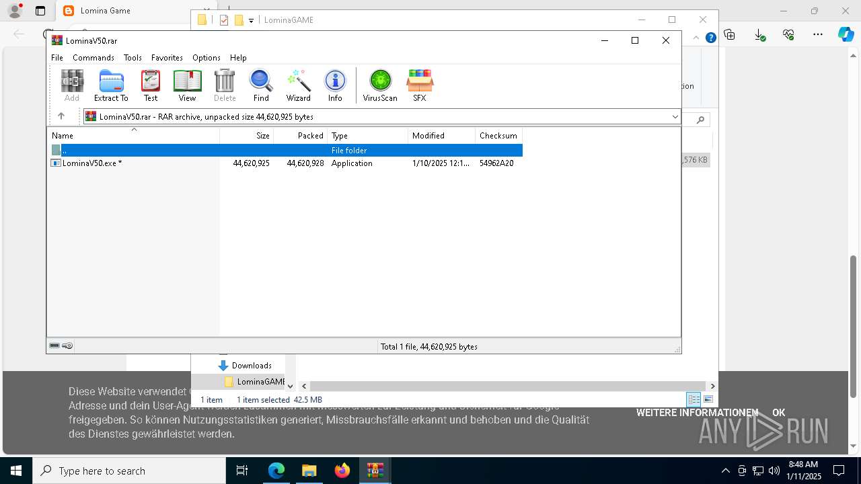861x484 pixels.
Task: Open Edge settings and more menu
Action: pos(818,34)
